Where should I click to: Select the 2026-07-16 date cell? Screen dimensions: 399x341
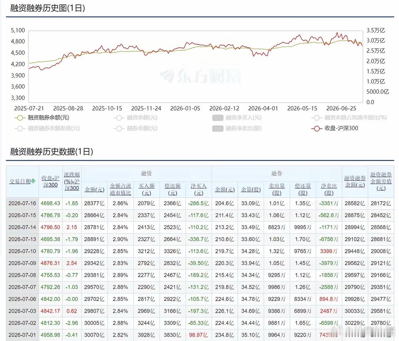22,203
